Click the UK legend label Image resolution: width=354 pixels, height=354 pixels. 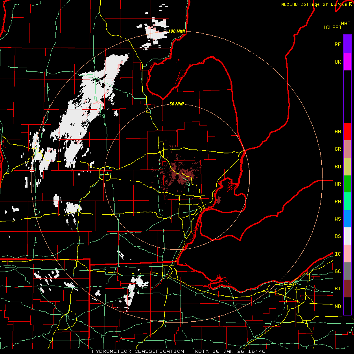pos(337,62)
